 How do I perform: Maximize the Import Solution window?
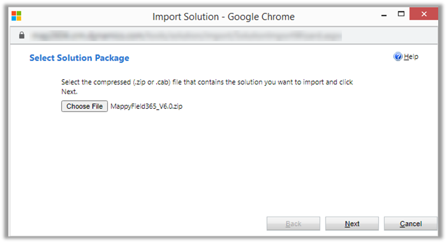pos(401,14)
